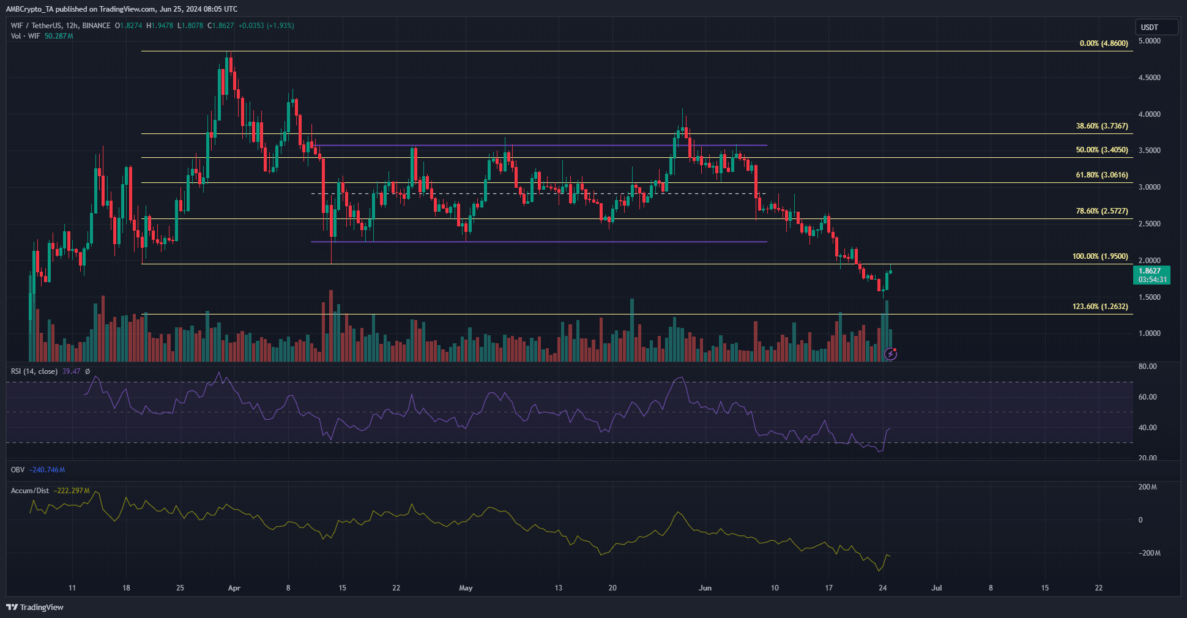Click the Accum/Dist value −222.297M
The height and width of the screenshot is (618, 1187).
coord(72,491)
